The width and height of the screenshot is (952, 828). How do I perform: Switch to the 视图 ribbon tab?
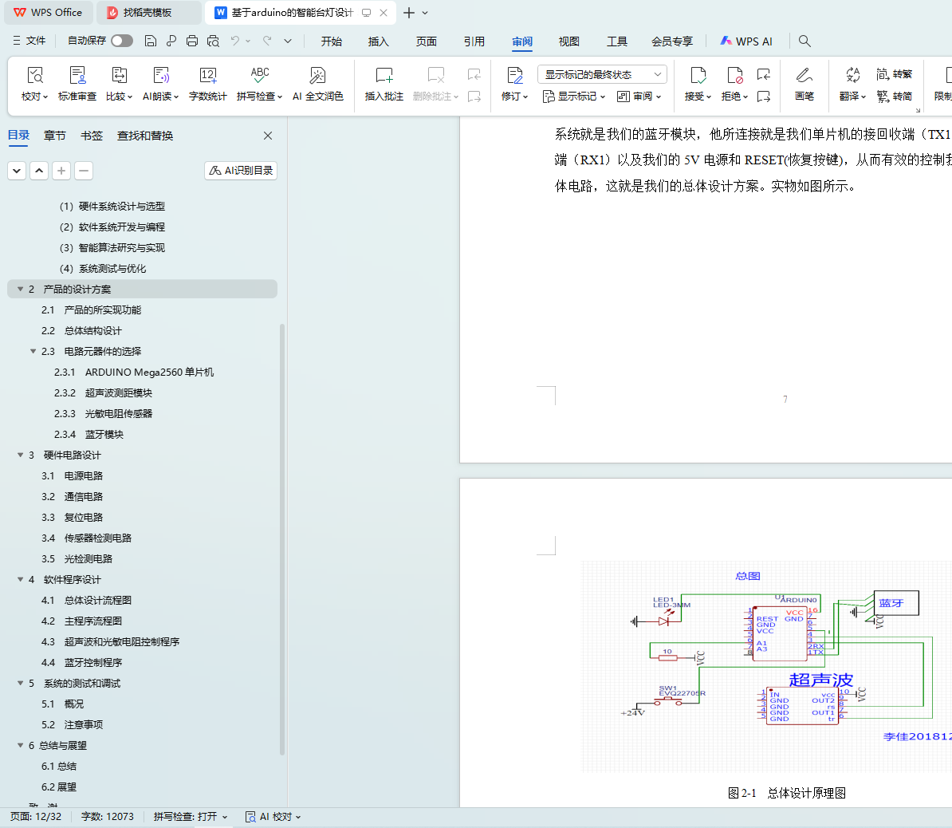click(568, 41)
